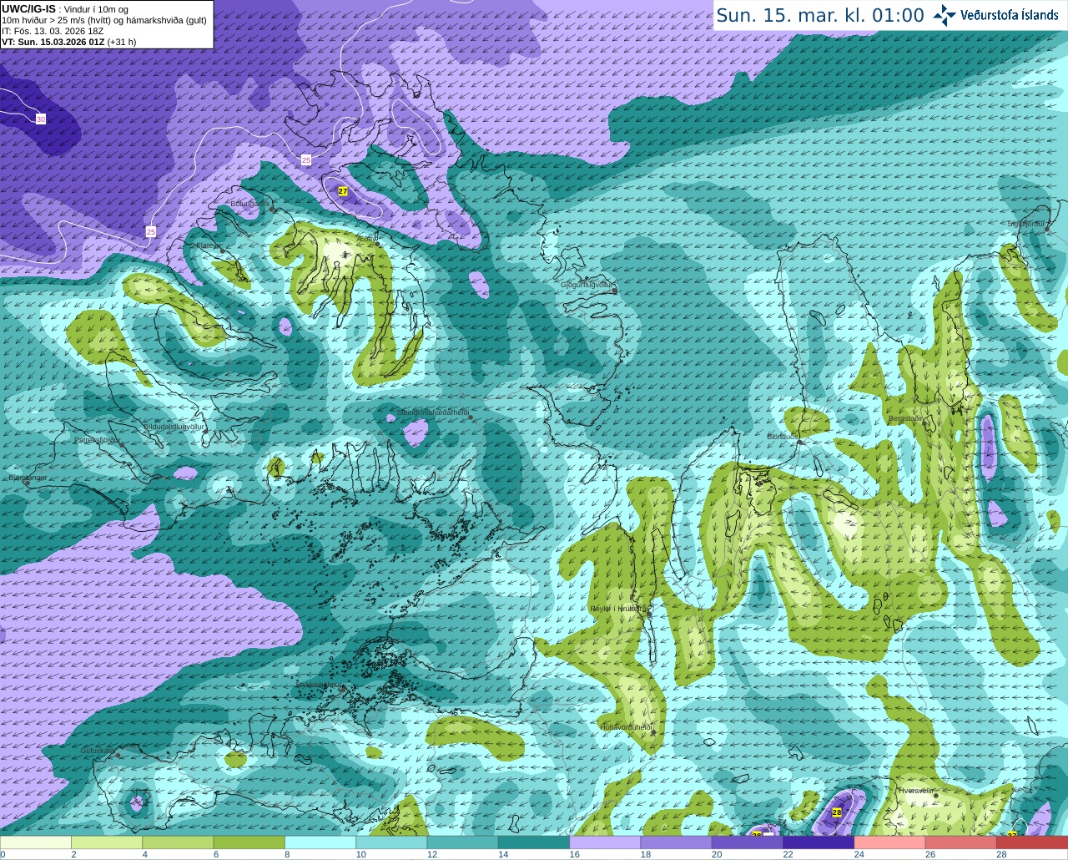Click the legend tick number 24
Image resolution: width=1068 pixels, height=860 pixels.
(x=859, y=854)
